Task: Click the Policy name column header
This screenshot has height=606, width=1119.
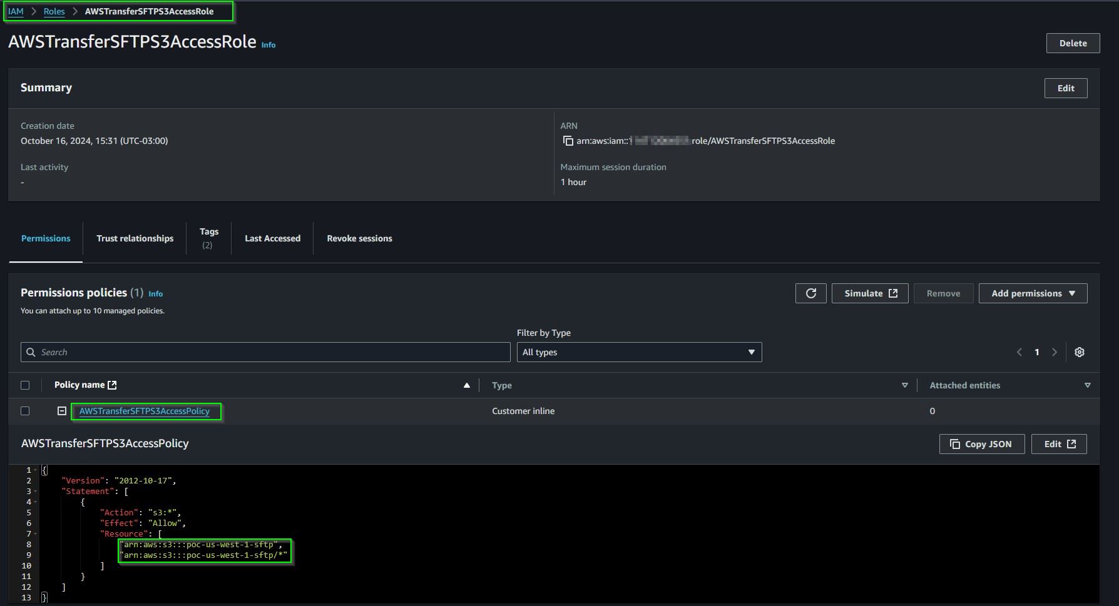Action: pos(79,385)
